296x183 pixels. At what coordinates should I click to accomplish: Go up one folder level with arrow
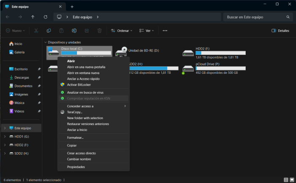33,17
